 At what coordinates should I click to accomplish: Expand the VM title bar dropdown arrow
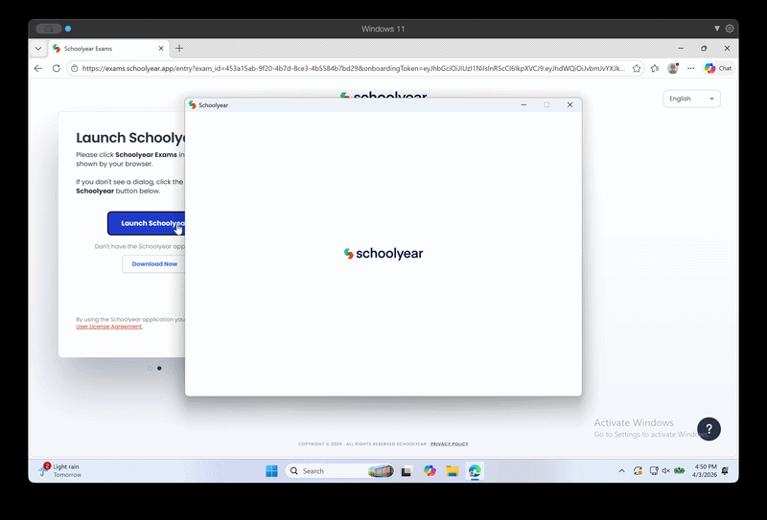click(717, 29)
